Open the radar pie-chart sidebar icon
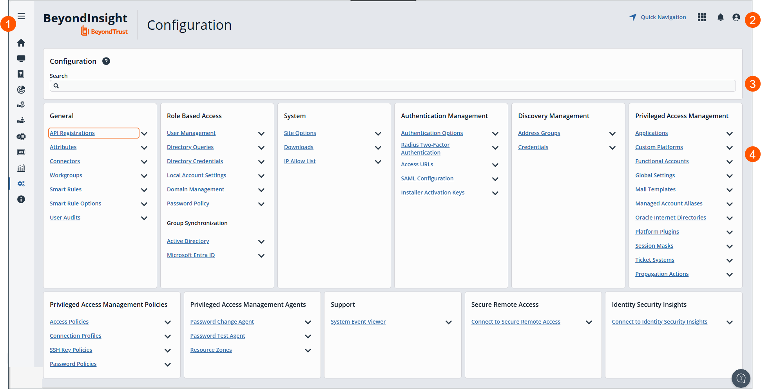Image resolution: width=761 pixels, height=389 pixels. pyautogui.click(x=21, y=90)
